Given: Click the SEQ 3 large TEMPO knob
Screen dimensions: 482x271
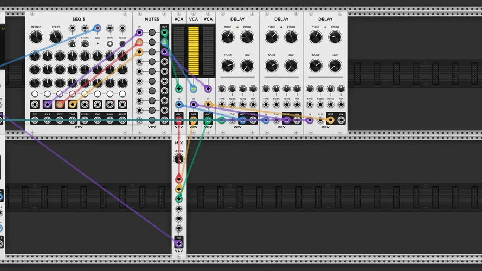Looking at the screenshot, I should [x=36, y=37].
